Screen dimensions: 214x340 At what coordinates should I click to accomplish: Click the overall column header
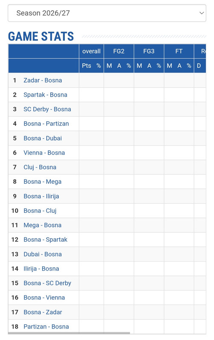[92, 51]
